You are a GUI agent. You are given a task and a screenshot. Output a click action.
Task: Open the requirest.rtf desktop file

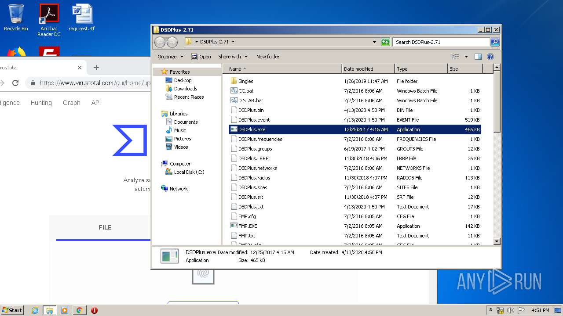82,18
